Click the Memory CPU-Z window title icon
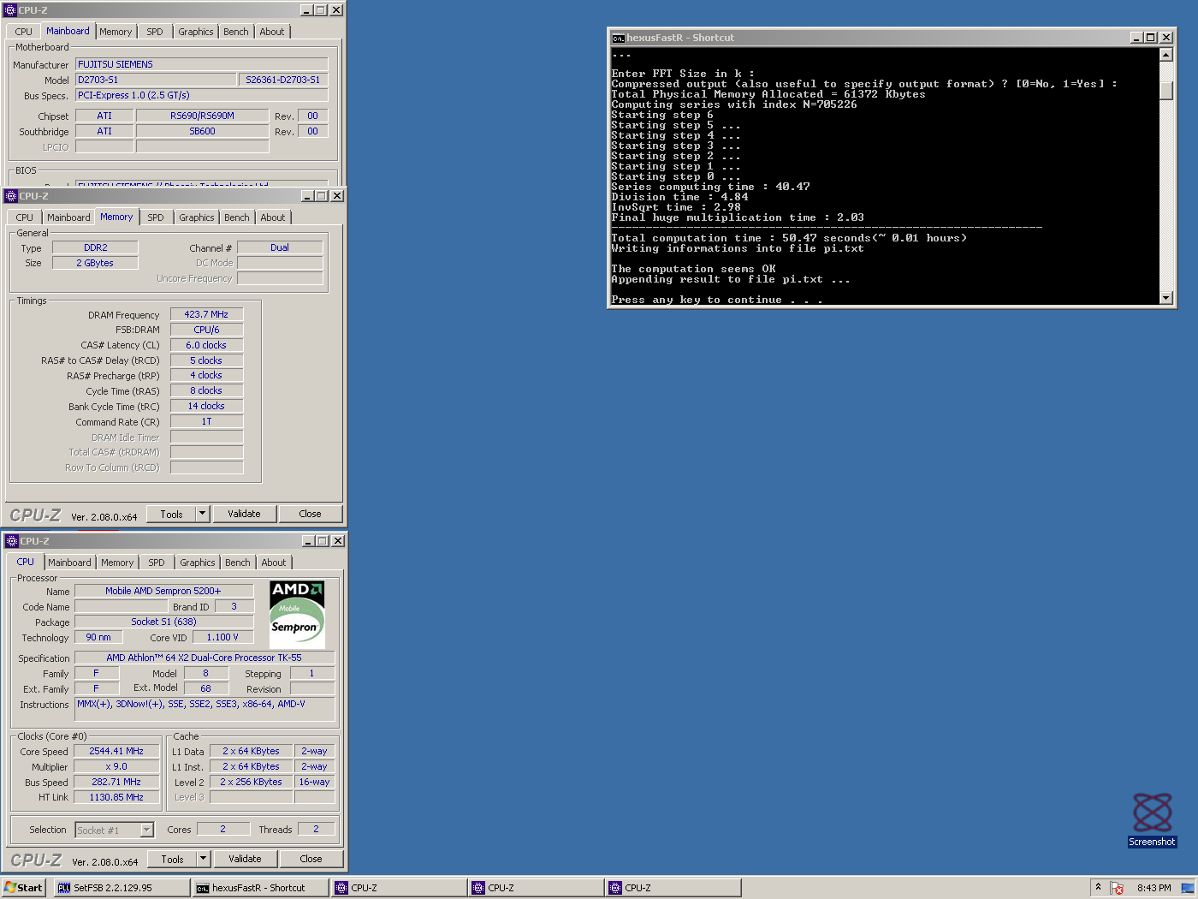The image size is (1198, 899). (x=11, y=196)
